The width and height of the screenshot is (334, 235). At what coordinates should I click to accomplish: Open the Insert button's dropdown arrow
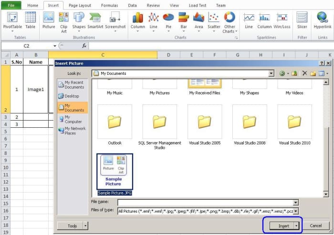click(296, 225)
